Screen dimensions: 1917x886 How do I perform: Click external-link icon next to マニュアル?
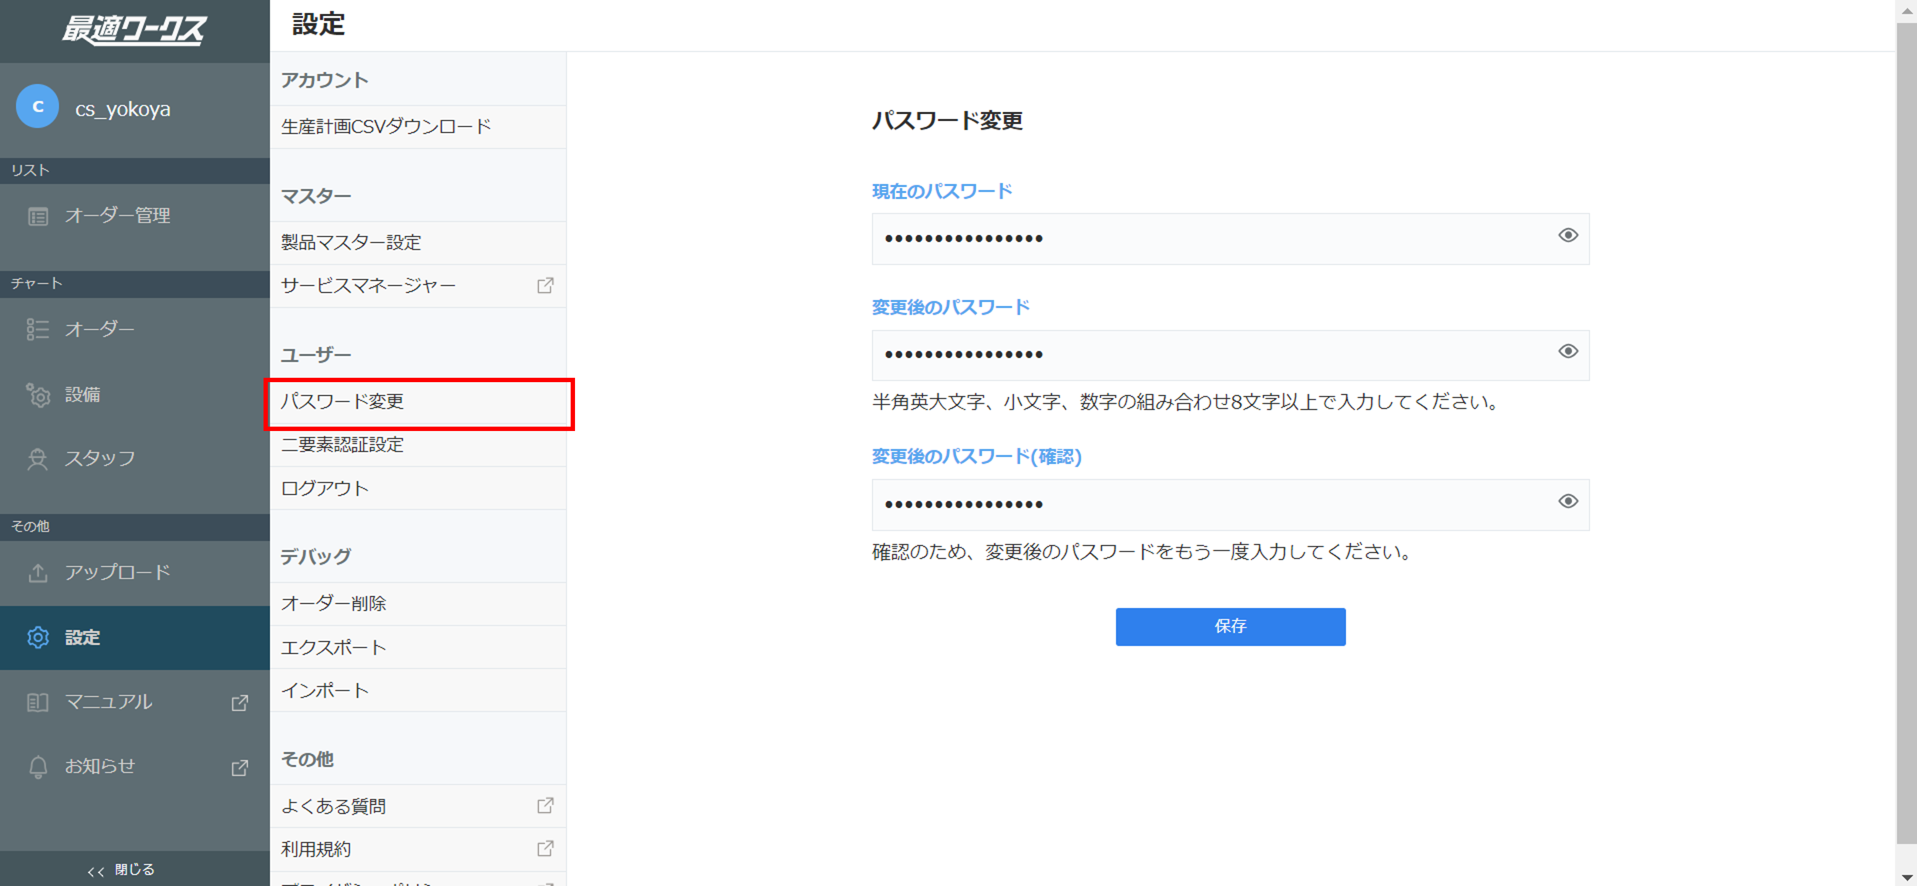240,703
